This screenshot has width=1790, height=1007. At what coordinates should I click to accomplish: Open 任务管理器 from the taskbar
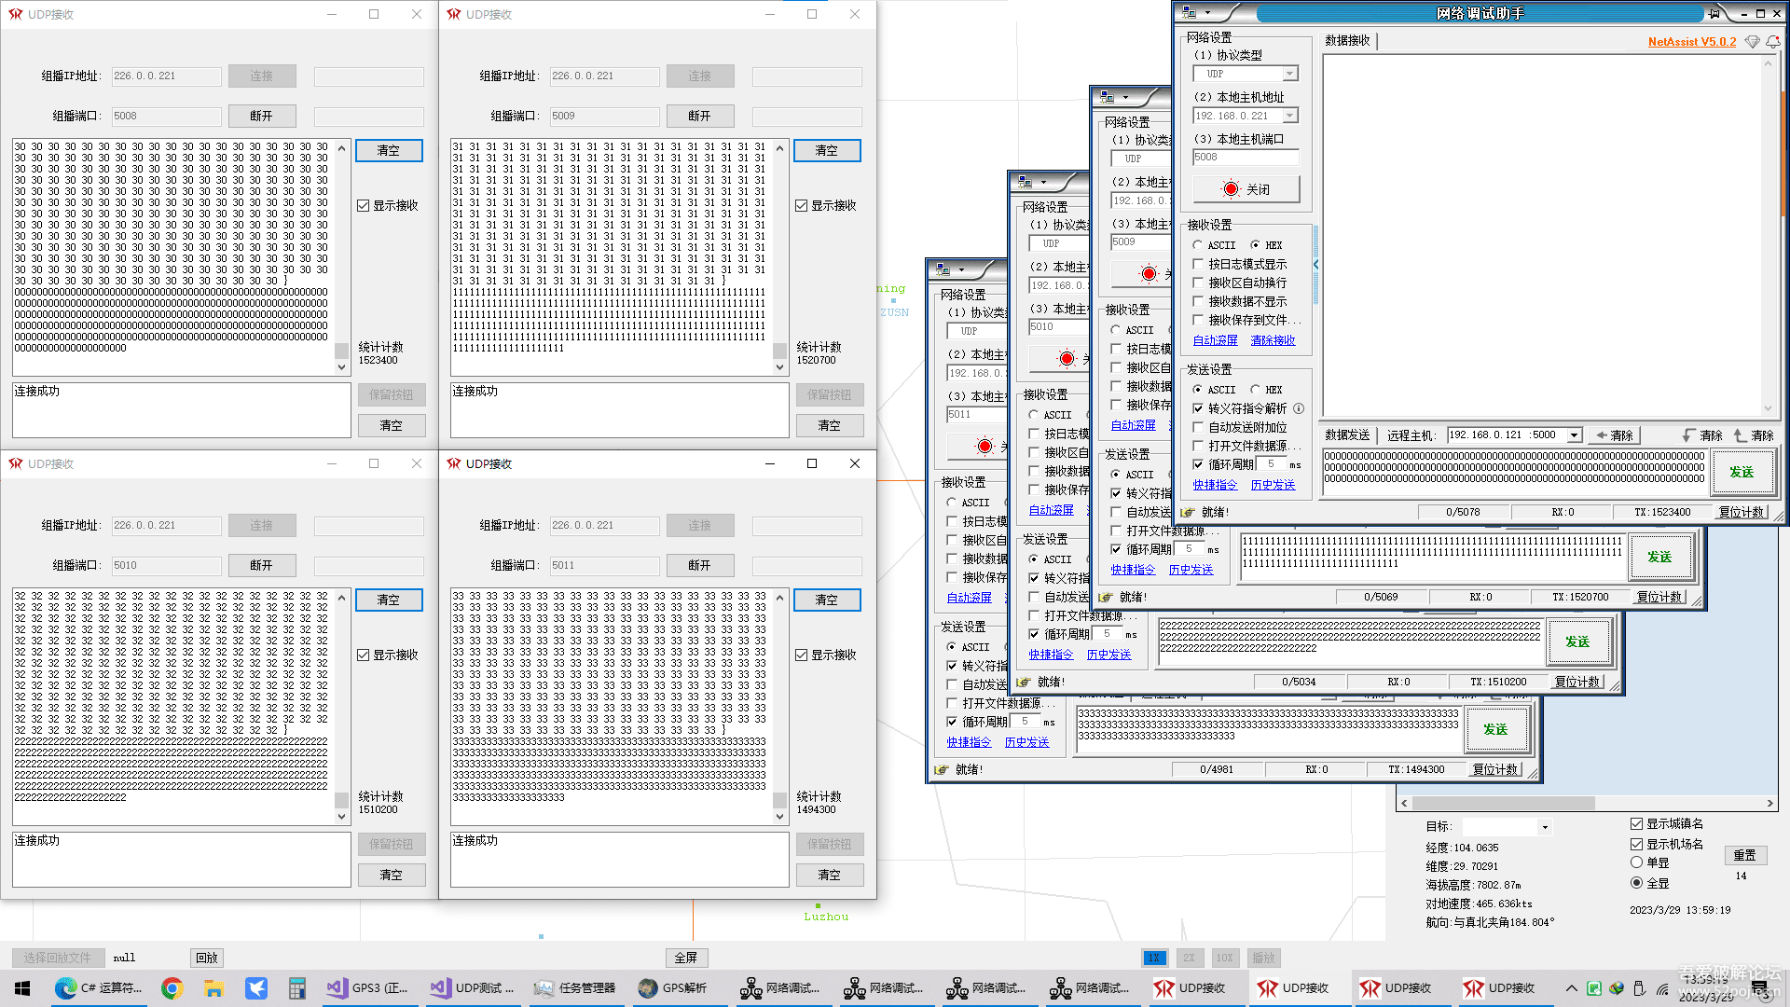(x=575, y=988)
